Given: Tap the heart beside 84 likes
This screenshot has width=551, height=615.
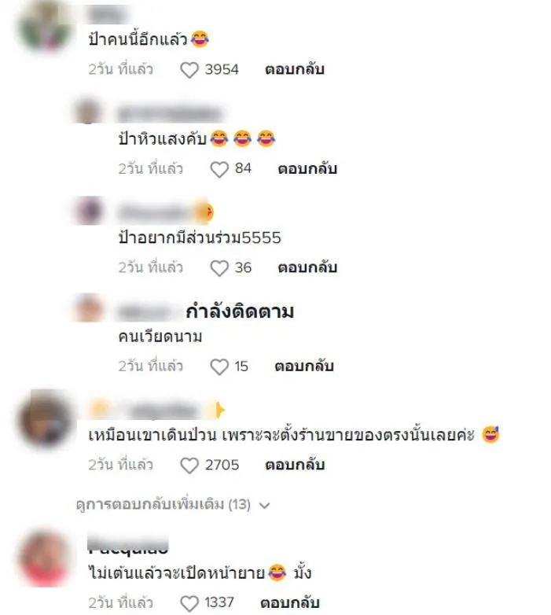Looking at the screenshot, I should tap(219, 169).
